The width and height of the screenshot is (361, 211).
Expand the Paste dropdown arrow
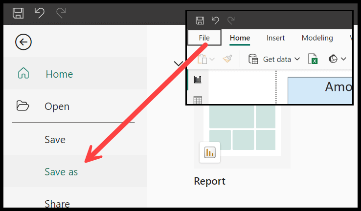pos(212,59)
